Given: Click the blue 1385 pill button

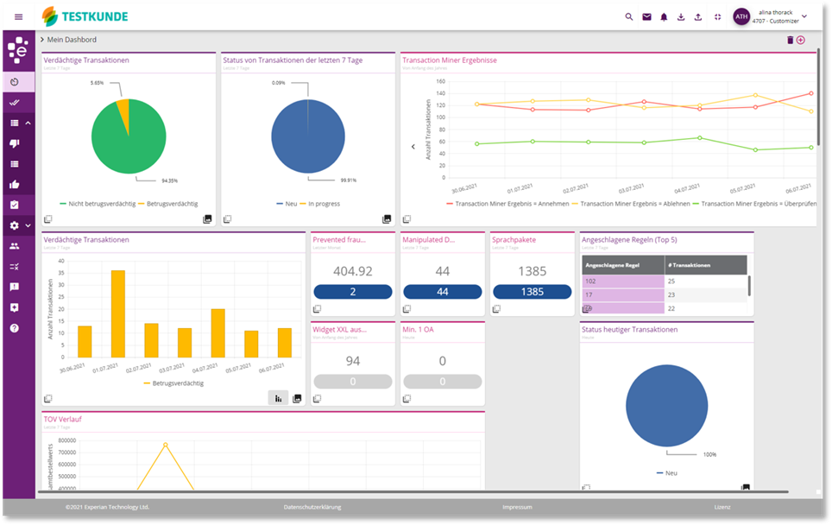Looking at the screenshot, I should [533, 292].
